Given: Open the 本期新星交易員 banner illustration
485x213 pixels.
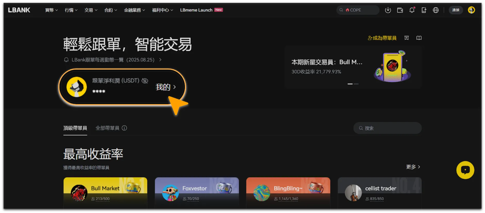Looking at the screenshot, I should (x=392, y=66).
